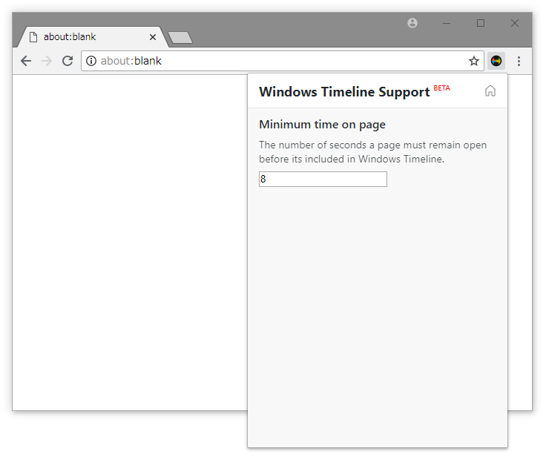This screenshot has height=457, width=546.
Task: Bookmark this page with the star icon
Action: [x=473, y=61]
